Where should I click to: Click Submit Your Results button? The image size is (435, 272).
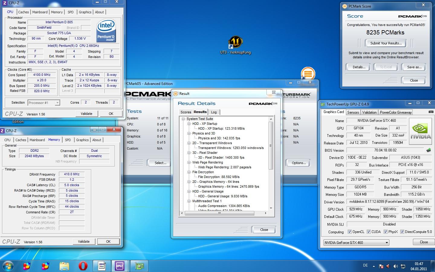tap(386, 43)
